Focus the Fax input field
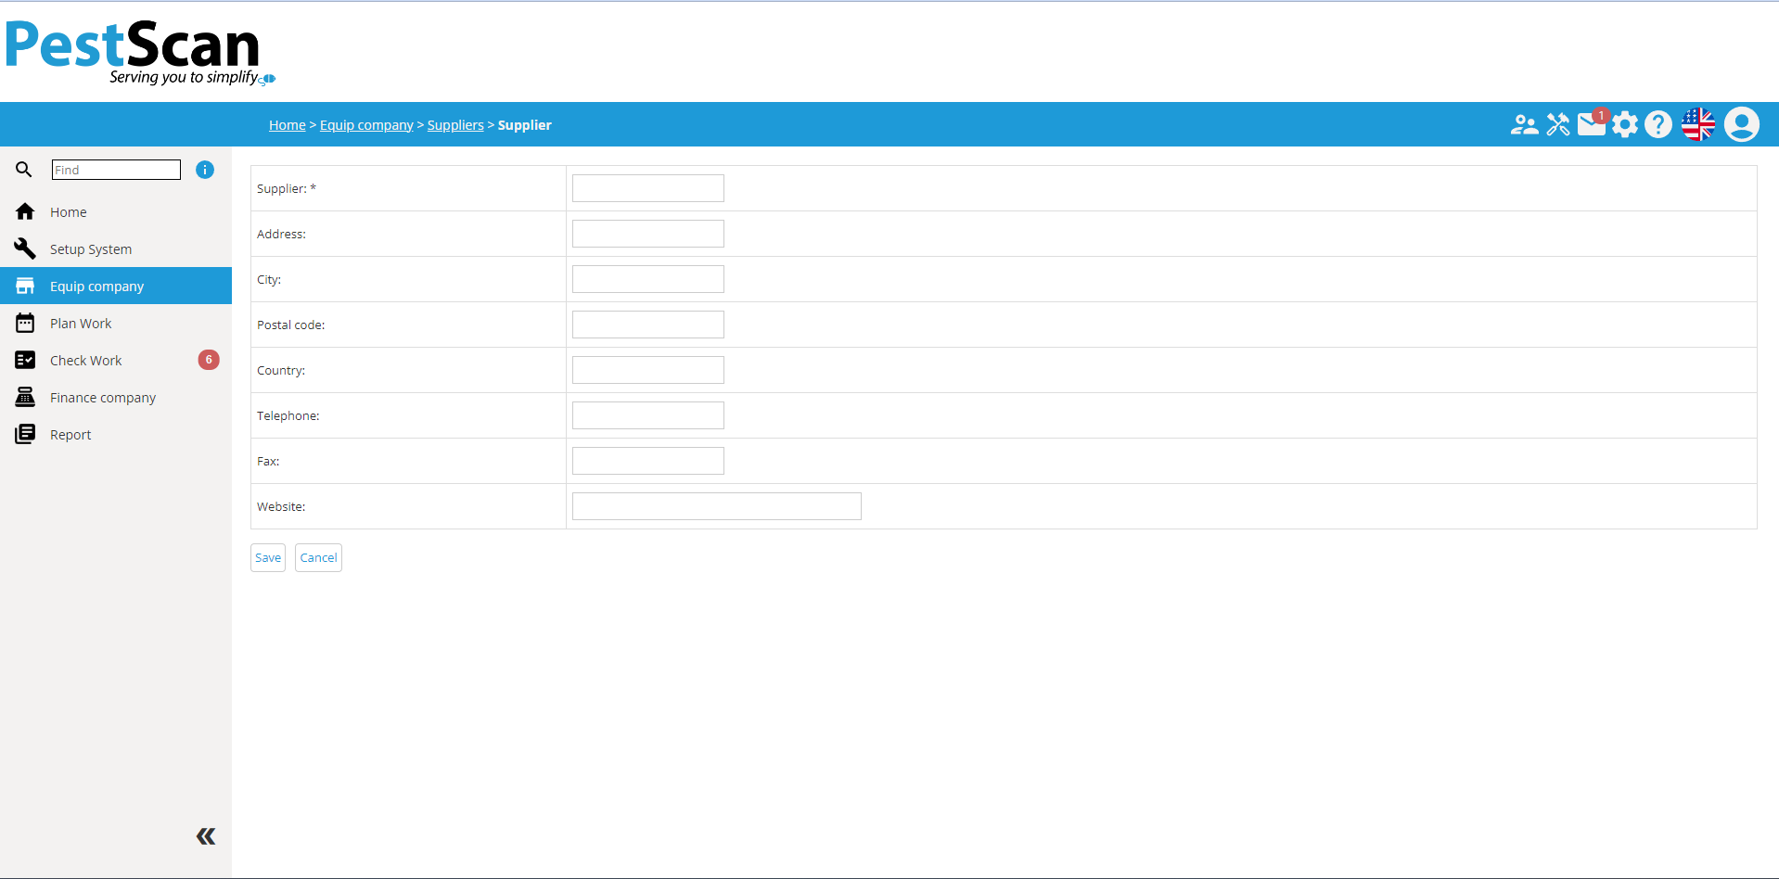This screenshot has width=1779, height=879. click(x=648, y=461)
